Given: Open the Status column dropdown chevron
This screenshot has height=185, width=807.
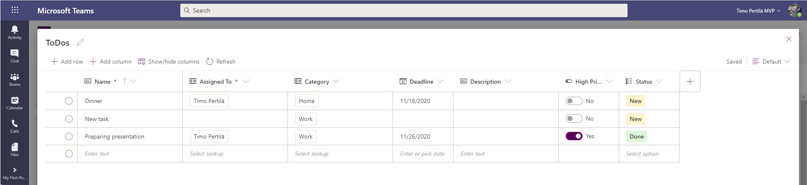Looking at the screenshot, I should tap(659, 81).
